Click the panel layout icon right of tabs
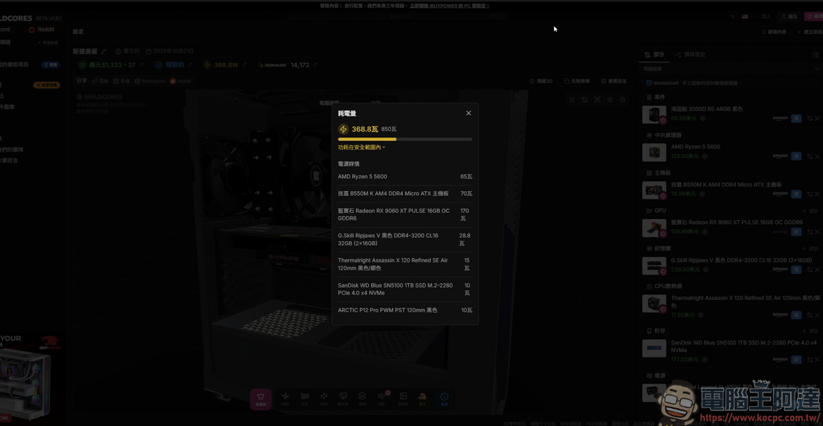The width and height of the screenshot is (823, 426). tap(816, 54)
